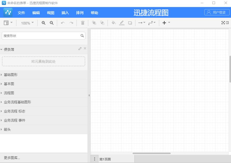Toggle the format panel icon

tap(227, 22)
